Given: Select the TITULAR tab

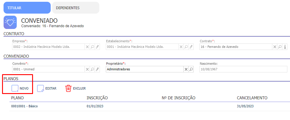Looking at the screenshot, I should coord(27,8).
